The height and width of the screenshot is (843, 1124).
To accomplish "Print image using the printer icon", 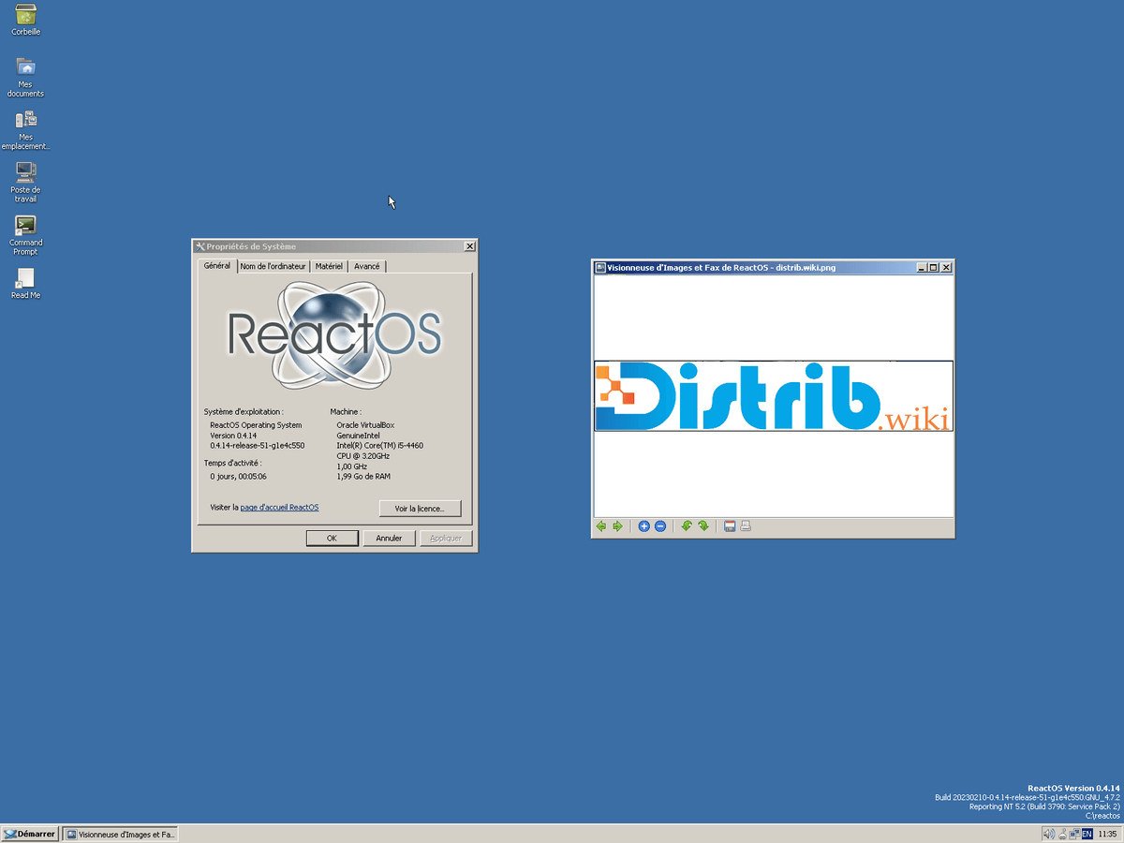I will 746,526.
